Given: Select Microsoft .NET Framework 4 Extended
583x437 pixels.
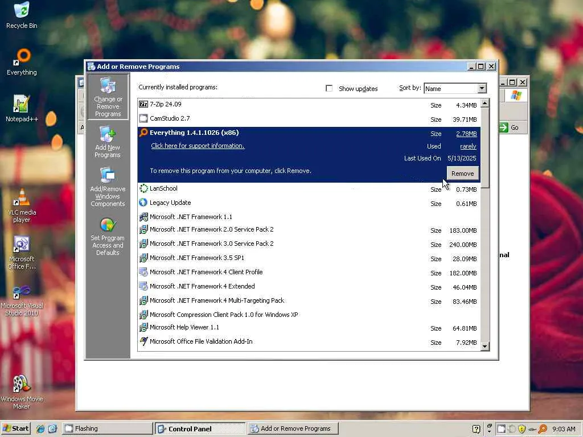Looking at the screenshot, I should (309, 287).
